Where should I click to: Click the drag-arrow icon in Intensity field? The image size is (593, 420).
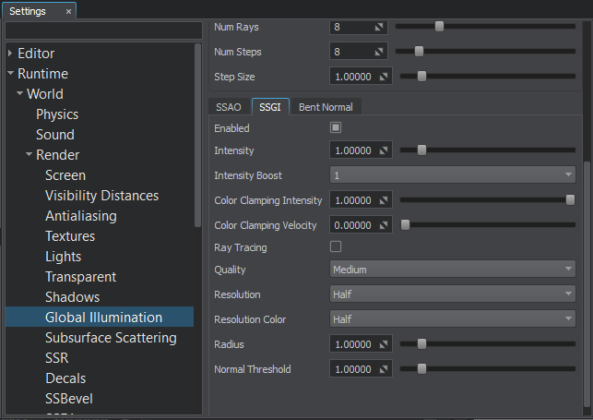point(384,150)
